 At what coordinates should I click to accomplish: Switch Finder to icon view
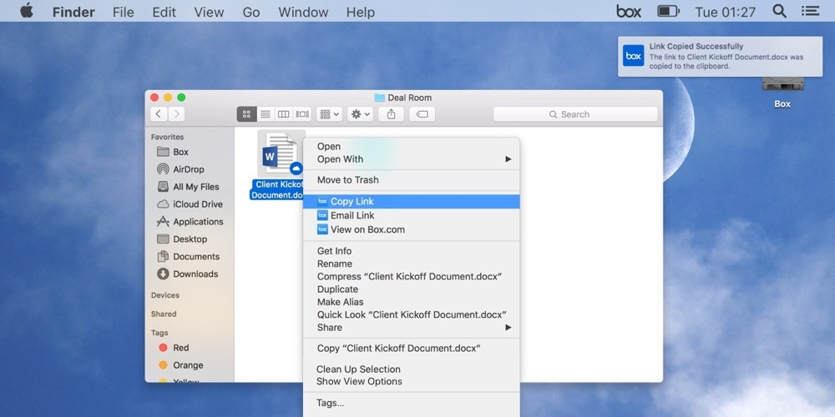tap(246, 114)
